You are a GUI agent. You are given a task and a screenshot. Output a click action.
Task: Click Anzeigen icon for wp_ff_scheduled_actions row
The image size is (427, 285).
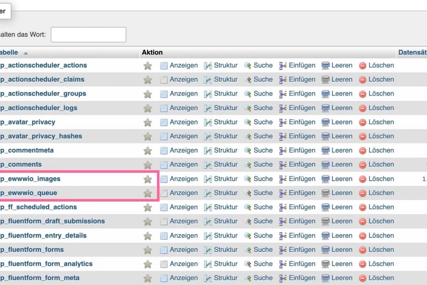point(164,207)
